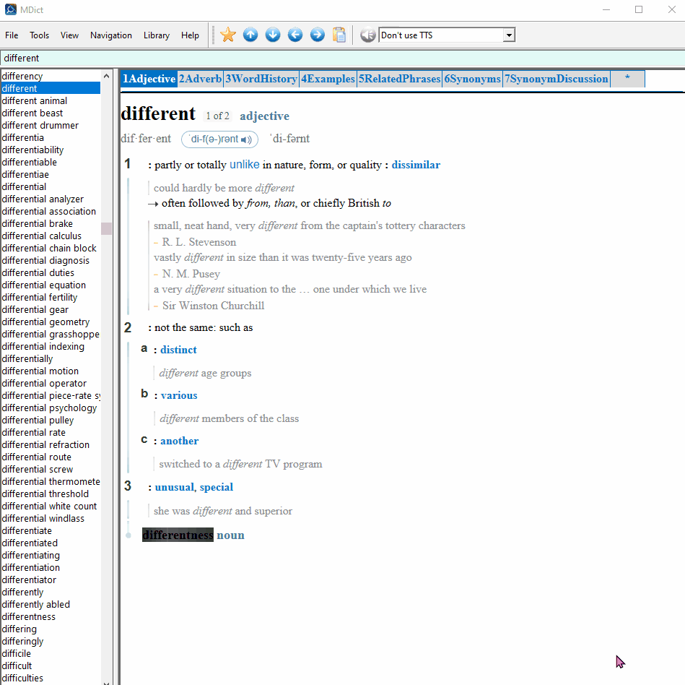The image size is (685, 685).
Task: Click the word list scrollbar thumb
Action: 105,229
